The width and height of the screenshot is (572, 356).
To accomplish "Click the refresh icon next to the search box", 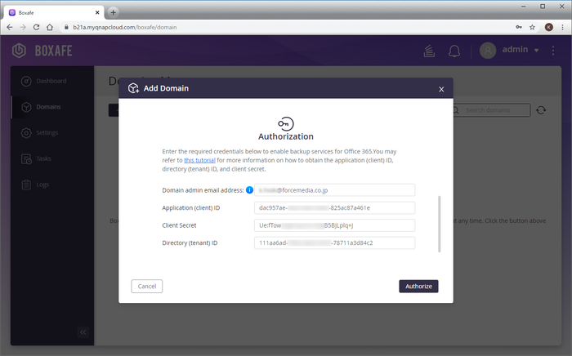I will coord(541,109).
